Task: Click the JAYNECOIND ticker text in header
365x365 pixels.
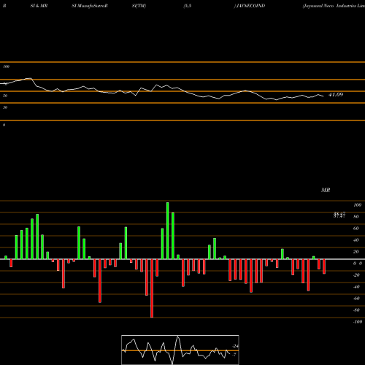Action: [250, 6]
